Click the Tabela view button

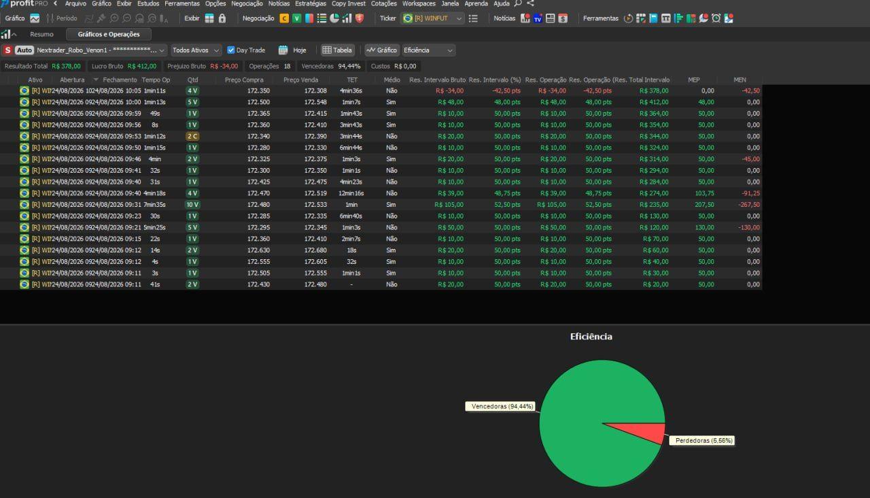pyautogui.click(x=337, y=50)
